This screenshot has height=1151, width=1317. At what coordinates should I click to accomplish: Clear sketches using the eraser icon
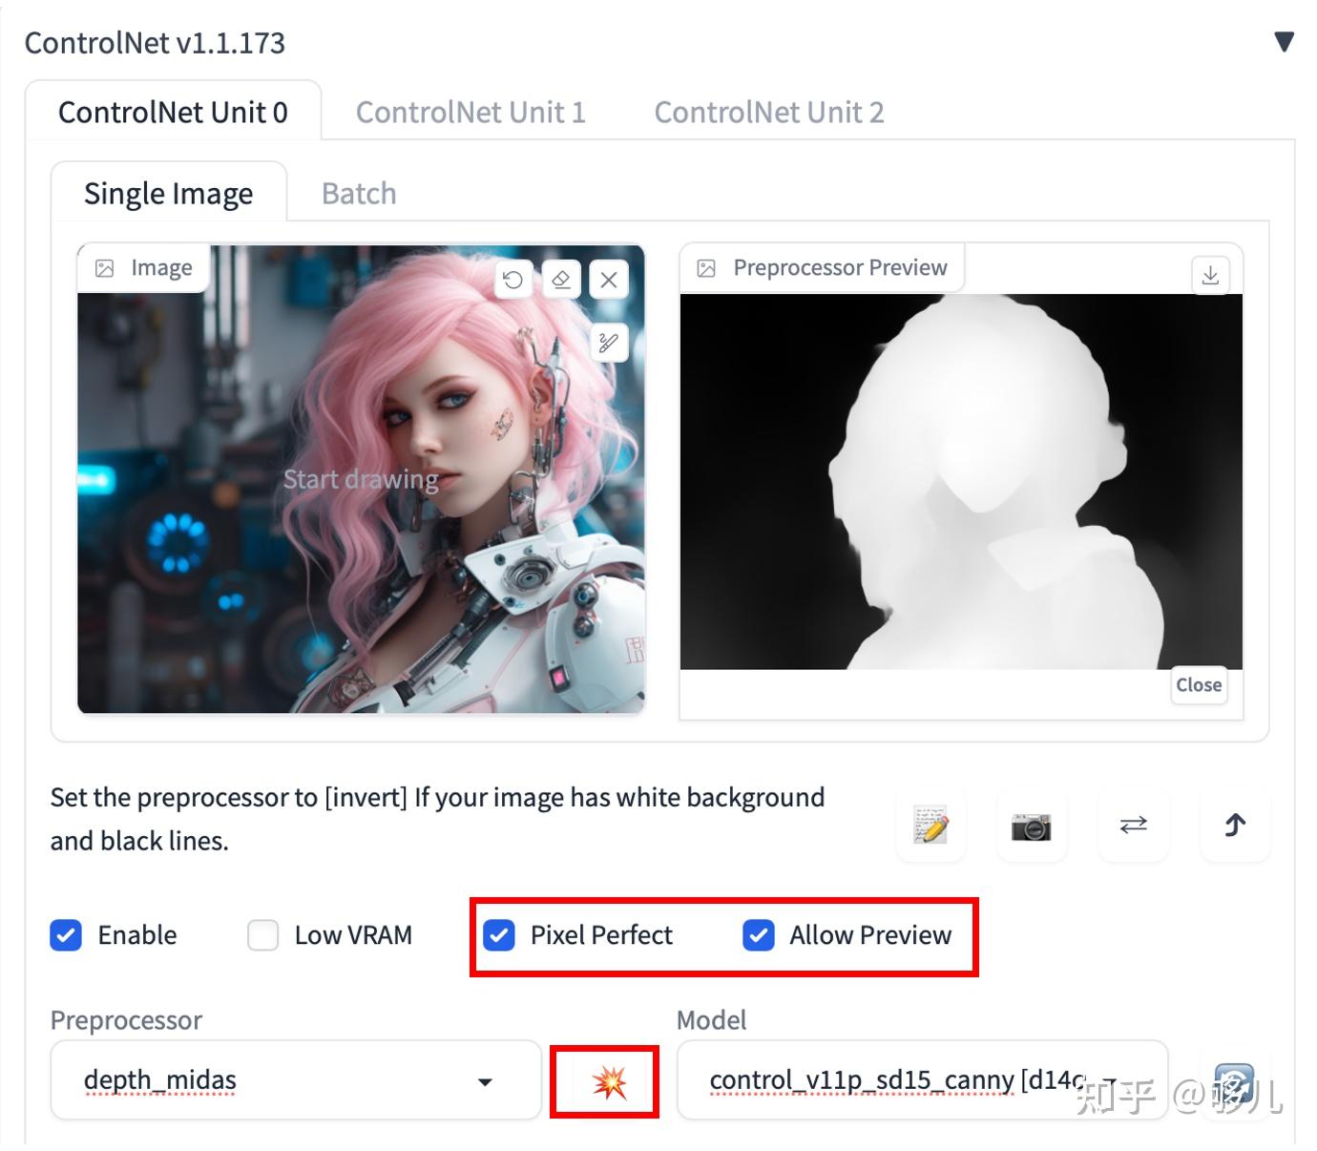pyautogui.click(x=561, y=279)
